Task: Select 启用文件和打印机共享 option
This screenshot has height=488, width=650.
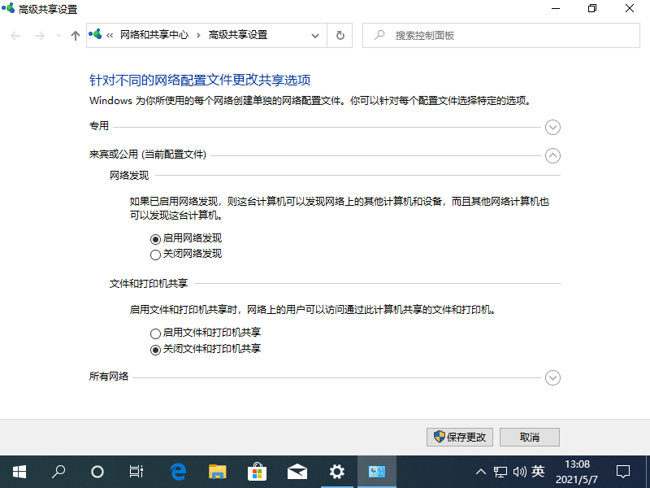Action: [x=155, y=333]
